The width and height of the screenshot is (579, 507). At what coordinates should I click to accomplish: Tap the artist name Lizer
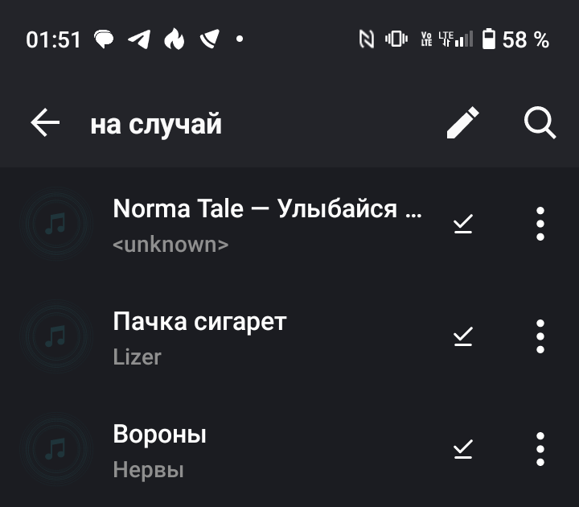point(138,357)
